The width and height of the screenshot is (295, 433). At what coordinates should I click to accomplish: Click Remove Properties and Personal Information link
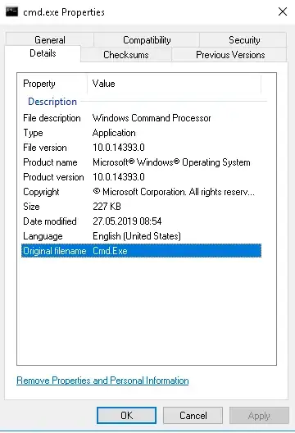point(102,381)
